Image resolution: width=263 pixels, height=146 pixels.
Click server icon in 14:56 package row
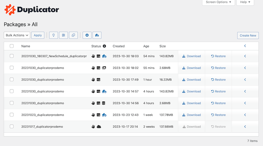(98, 103)
